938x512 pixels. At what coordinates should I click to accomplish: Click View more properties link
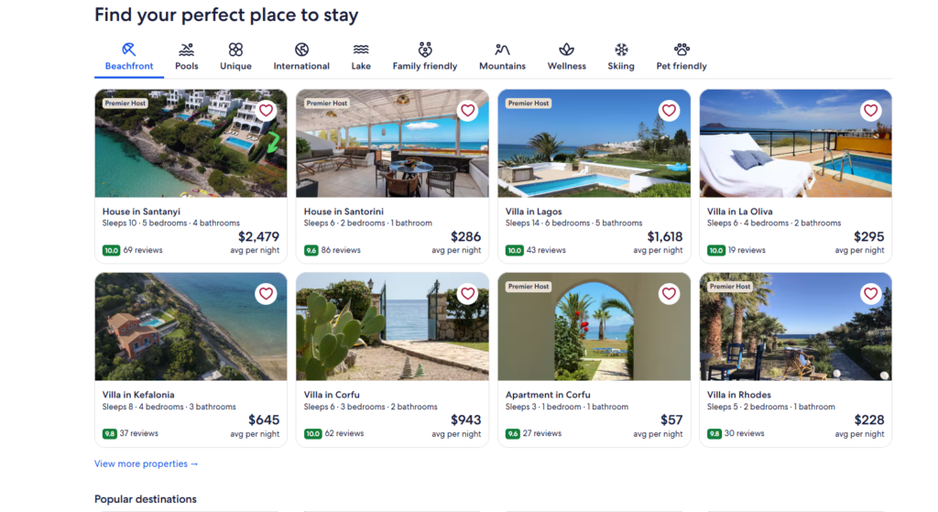click(x=146, y=463)
